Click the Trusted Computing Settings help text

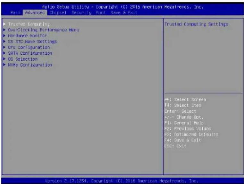[x=196, y=24]
